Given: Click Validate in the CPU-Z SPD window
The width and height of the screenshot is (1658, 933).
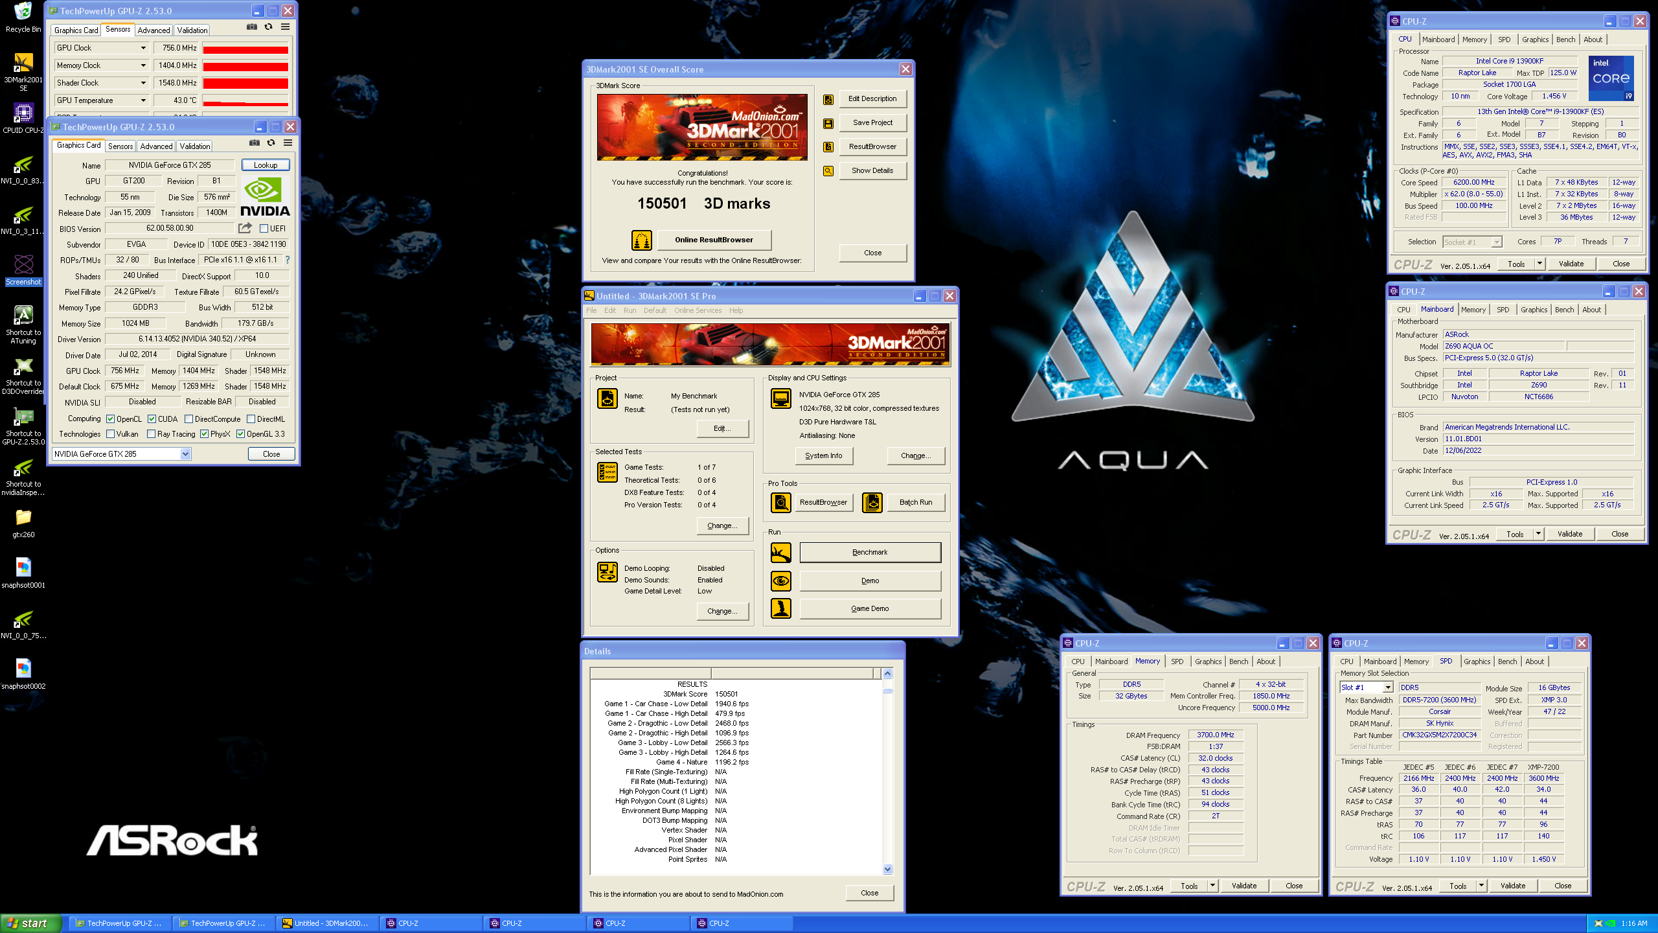Looking at the screenshot, I should [x=1513, y=886].
